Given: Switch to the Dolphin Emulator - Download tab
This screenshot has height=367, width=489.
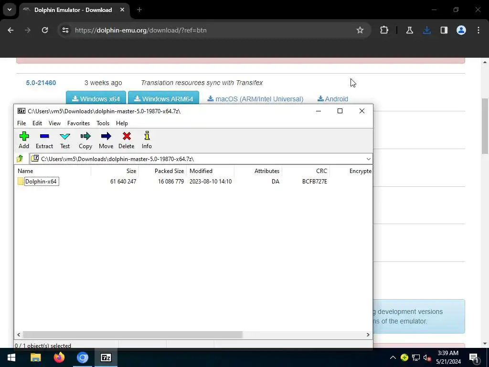Looking at the screenshot, I should pyautogui.click(x=74, y=10).
